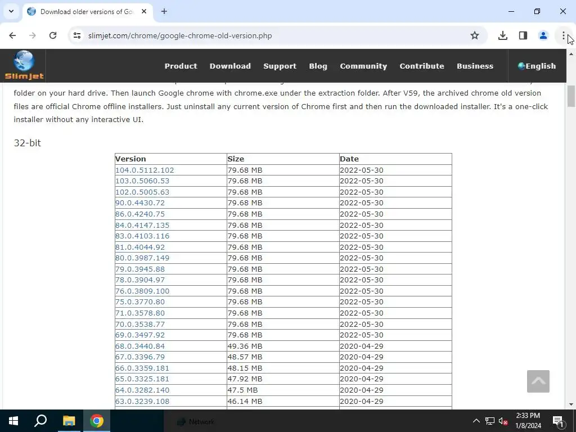Viewport: 576px width, 432px height.
Task: Close the 'Download older versions' tab
Action: (x=144, y=11)
